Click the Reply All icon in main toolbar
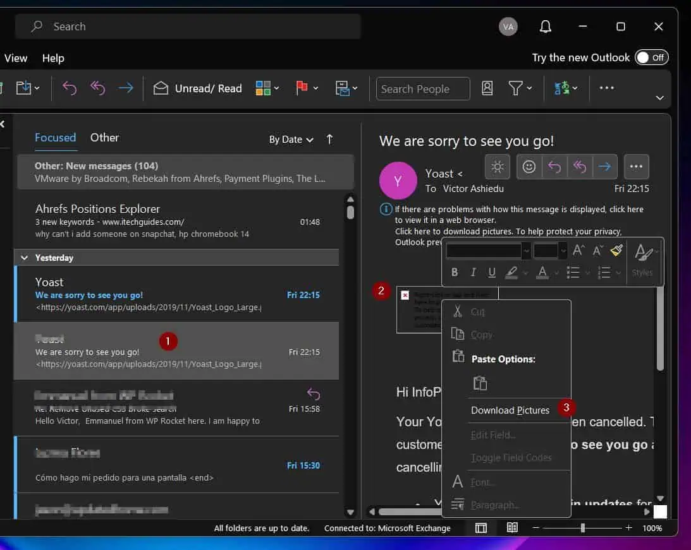691x550 pixels. [x=98, y=88]
